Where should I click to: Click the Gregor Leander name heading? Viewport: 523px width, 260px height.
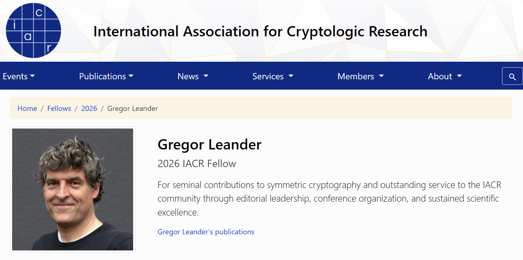click(x=209, y=145)
